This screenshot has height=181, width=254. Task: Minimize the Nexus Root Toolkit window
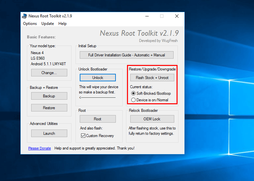click(x=146, y=16)
